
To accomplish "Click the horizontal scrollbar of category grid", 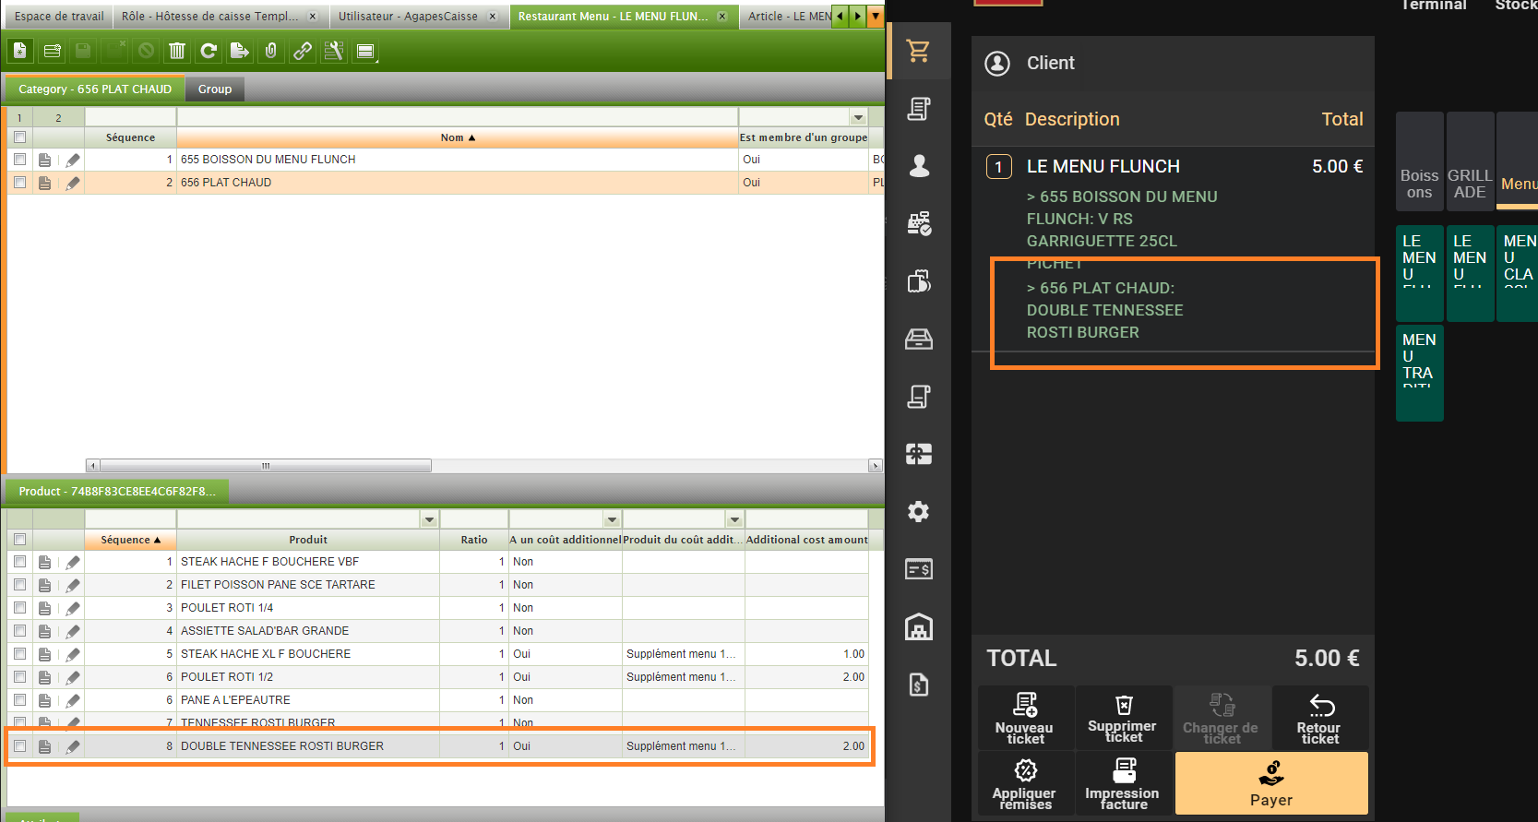I will (266, 466).
